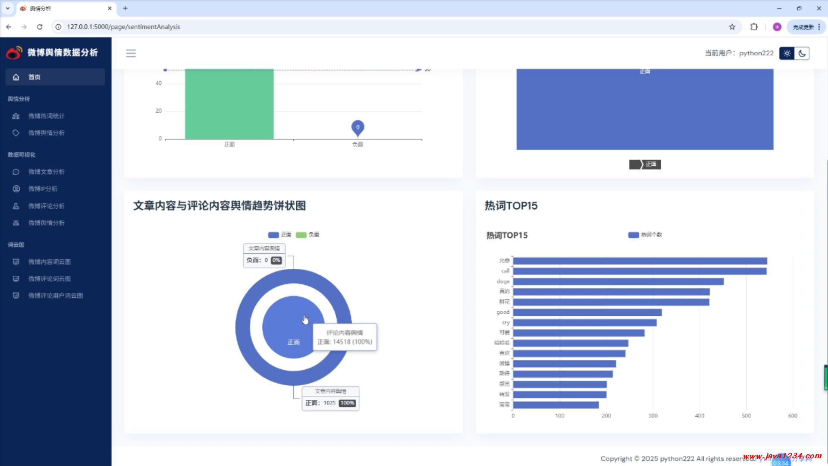This screenshot has width=828, height=466.
Task: Toggle 正面 legend in pie chart
Action: [x=274, y=235]
